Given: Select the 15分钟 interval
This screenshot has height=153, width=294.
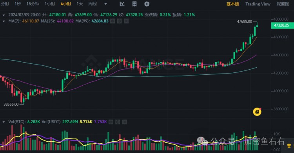Looking at the screenshot, I should [33, 4].
